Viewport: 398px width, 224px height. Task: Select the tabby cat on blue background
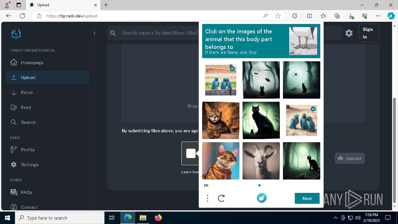point(221,161)
